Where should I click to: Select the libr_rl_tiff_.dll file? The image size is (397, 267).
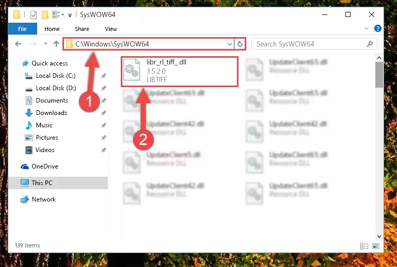coord(180,72)
